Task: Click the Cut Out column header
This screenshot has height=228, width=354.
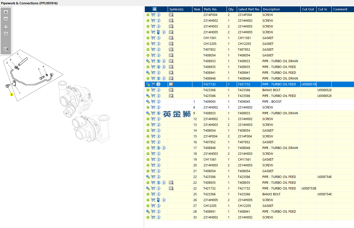Action: [308, 9]
